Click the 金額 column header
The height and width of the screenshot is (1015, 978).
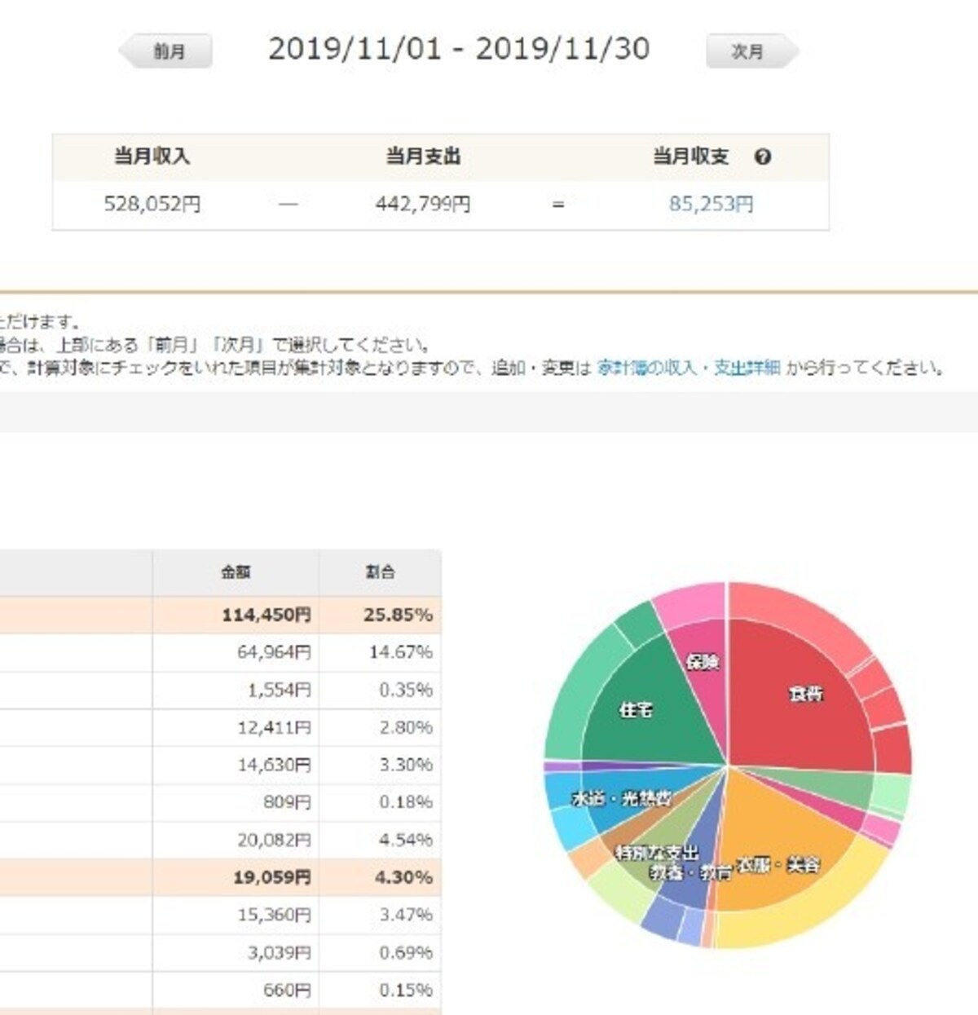tap(236, 572)
